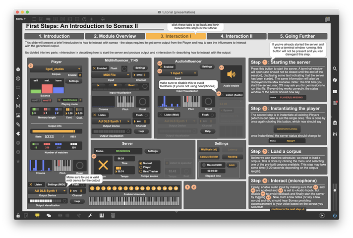Open the omni channel dropdown
Image resolution: width=353 pixels, height=238 pixels.
pyautogui.click(x=140, y=75)
